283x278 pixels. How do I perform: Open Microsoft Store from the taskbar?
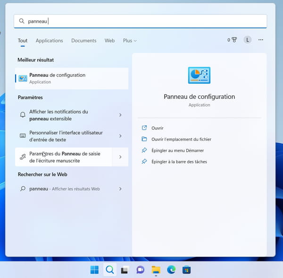[187, 270]
